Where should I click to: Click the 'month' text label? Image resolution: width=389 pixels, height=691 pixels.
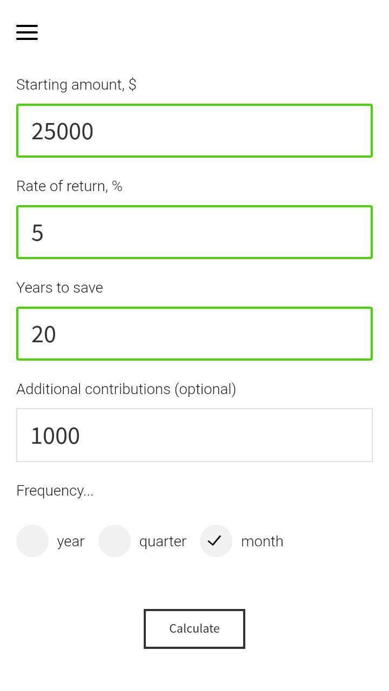pyautogui.click(x=262, y=541)
